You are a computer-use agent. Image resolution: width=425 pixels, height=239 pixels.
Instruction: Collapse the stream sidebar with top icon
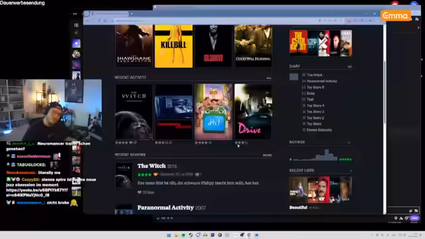click(x=76, y=25)
